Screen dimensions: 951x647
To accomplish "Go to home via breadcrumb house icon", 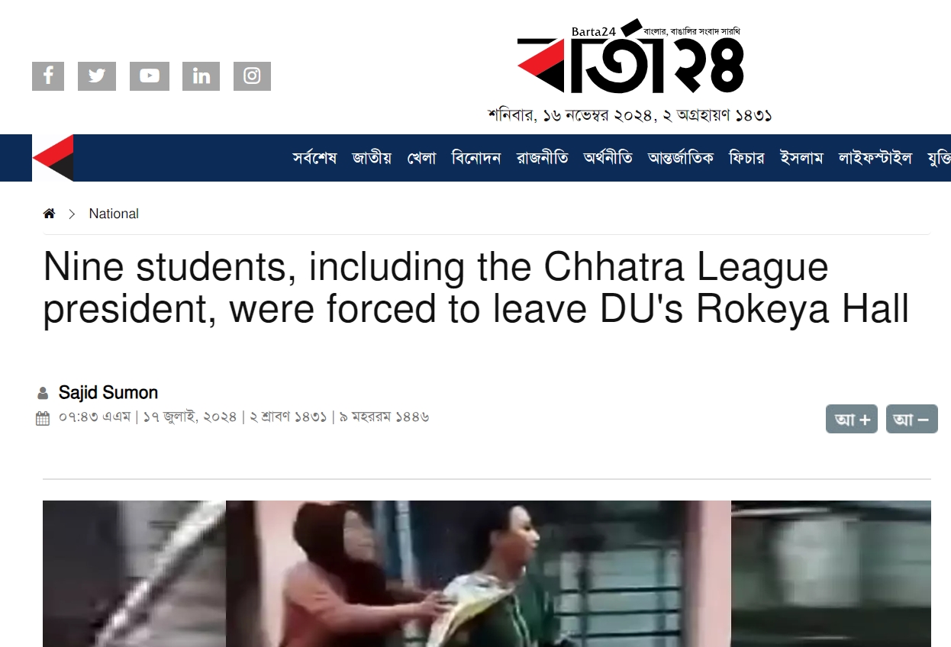I will (49, 214).
